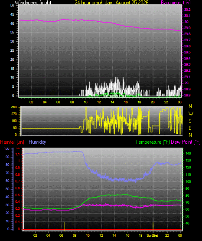The height and width of the screenshot is (241, 202).
Task: Click the 'Barometer (.in)' axis title
Action: pyautogui.click(x=176, y=3)
